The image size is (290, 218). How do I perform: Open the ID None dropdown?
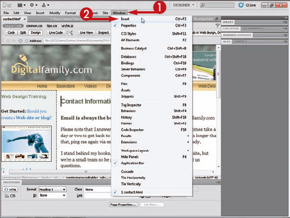point(52,196)
